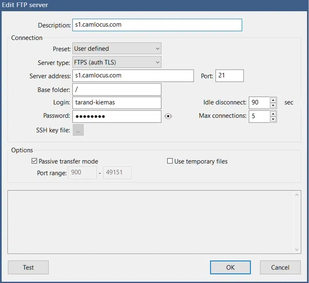Increase the Idle disconnect value
Viewport: 309px width, 283px height.
pos(273,100)
